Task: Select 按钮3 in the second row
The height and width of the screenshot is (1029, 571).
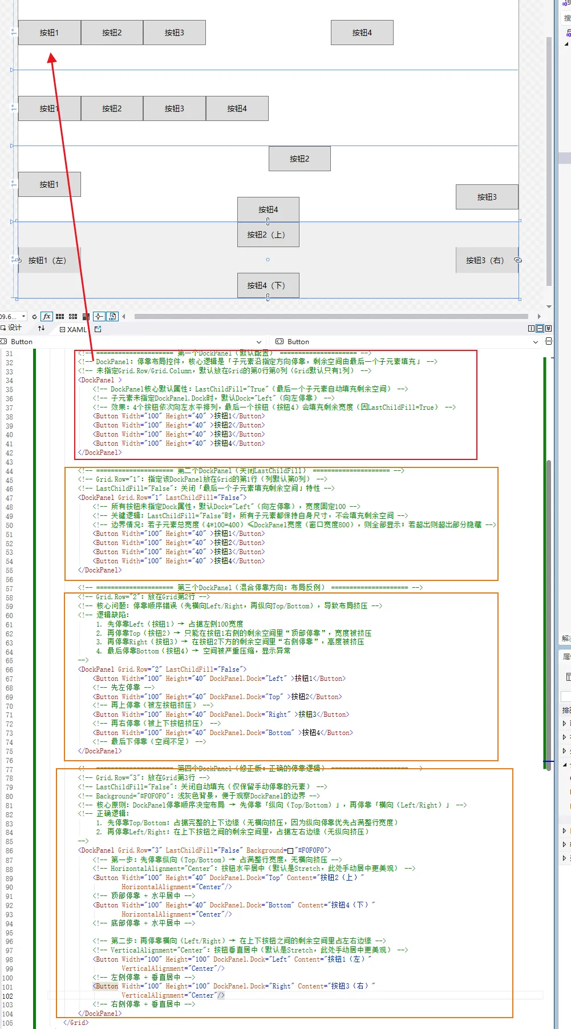Action: click(x=175, y=108)
